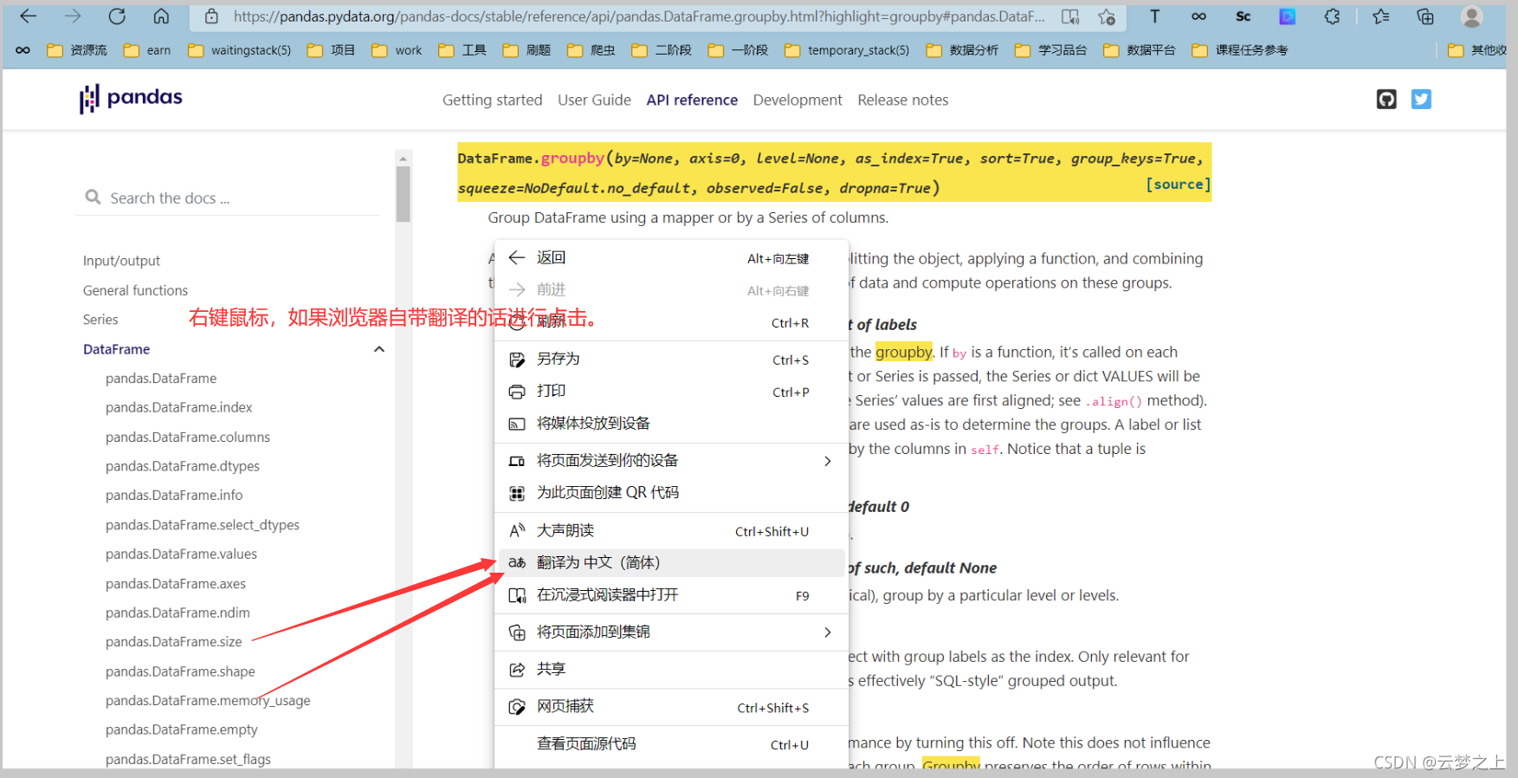Select 翻译为 中文 (简体) menu entry
The width and height of the screenshot is (1518, 778).
coord(671,562)
